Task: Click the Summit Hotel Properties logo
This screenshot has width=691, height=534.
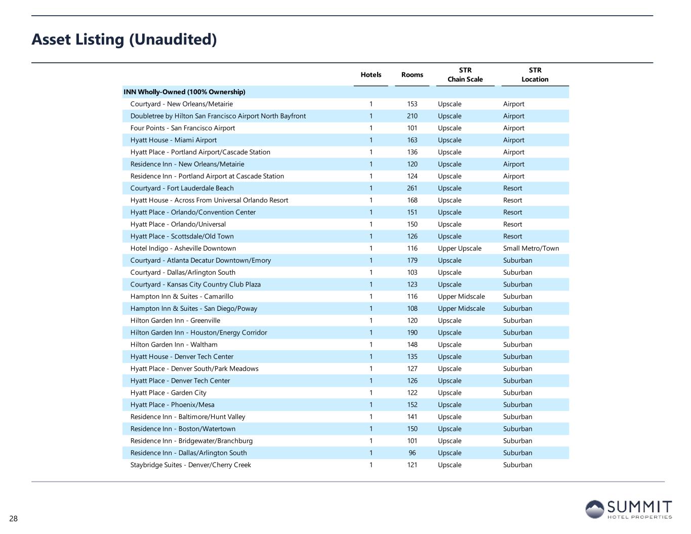Action: pyautogui.click(x=629, y=509)
